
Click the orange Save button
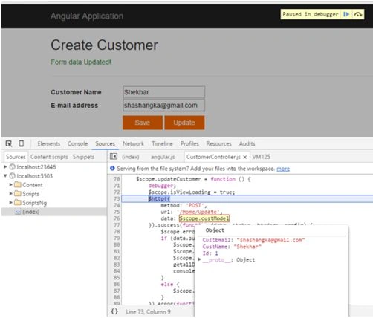click(143, 123)
